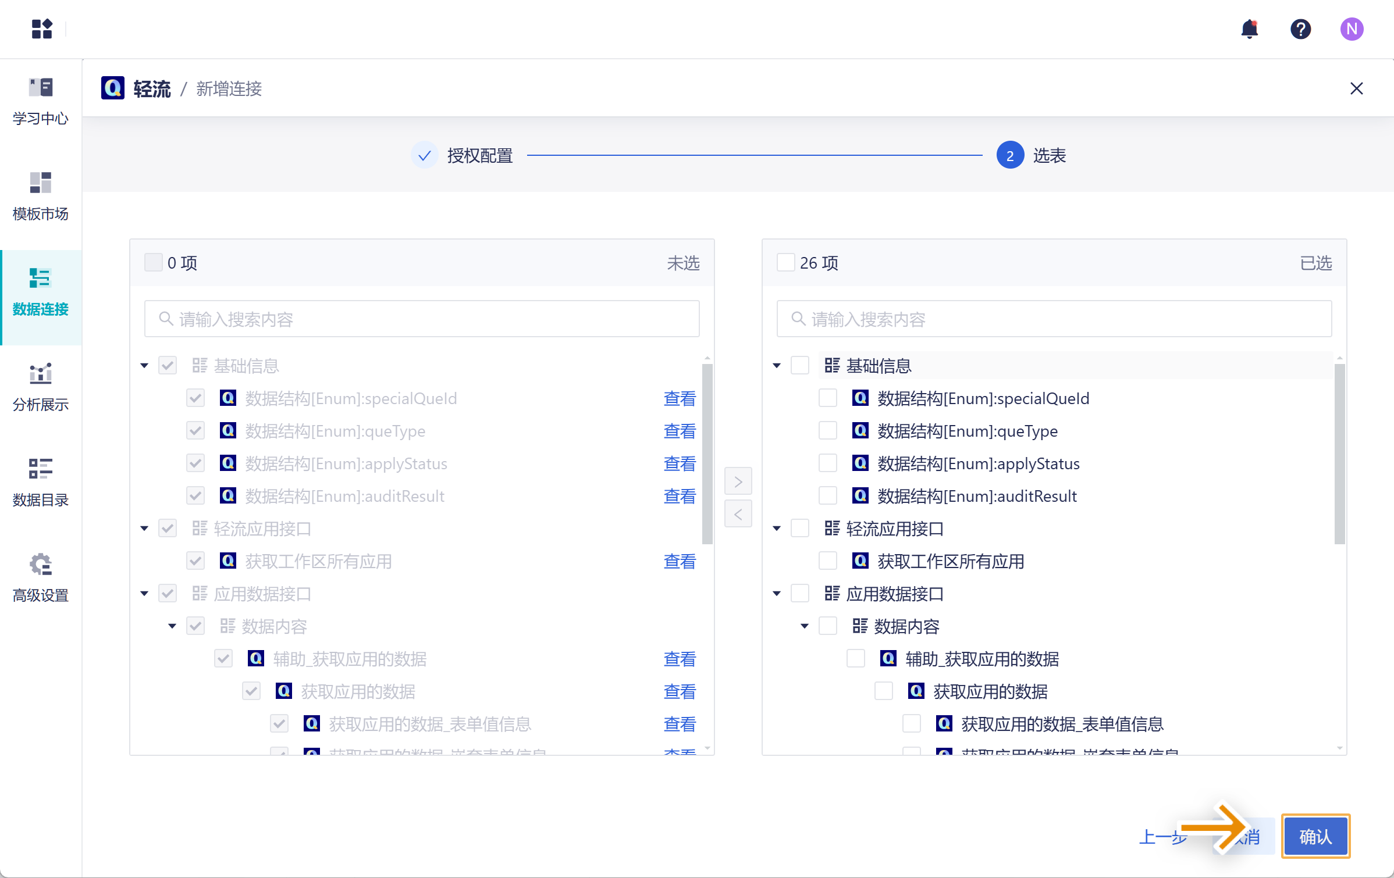The height and width of the screenshot is (878, 1394).
Task: Click the help question mark icon
Action: [1300, 29]
